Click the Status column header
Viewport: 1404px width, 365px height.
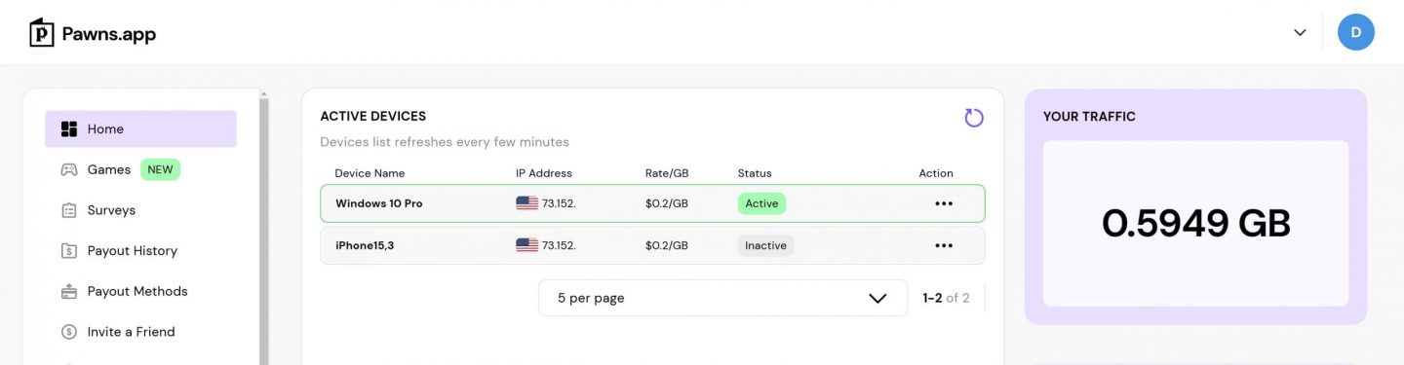click(x=755, y=173)
